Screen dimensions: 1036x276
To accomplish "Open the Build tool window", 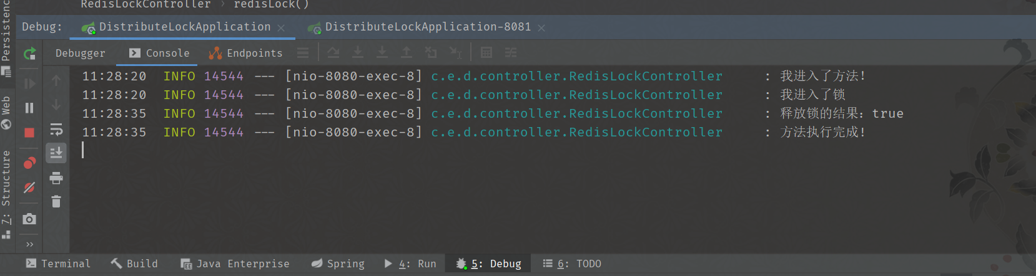I will (x=134, y=264).
